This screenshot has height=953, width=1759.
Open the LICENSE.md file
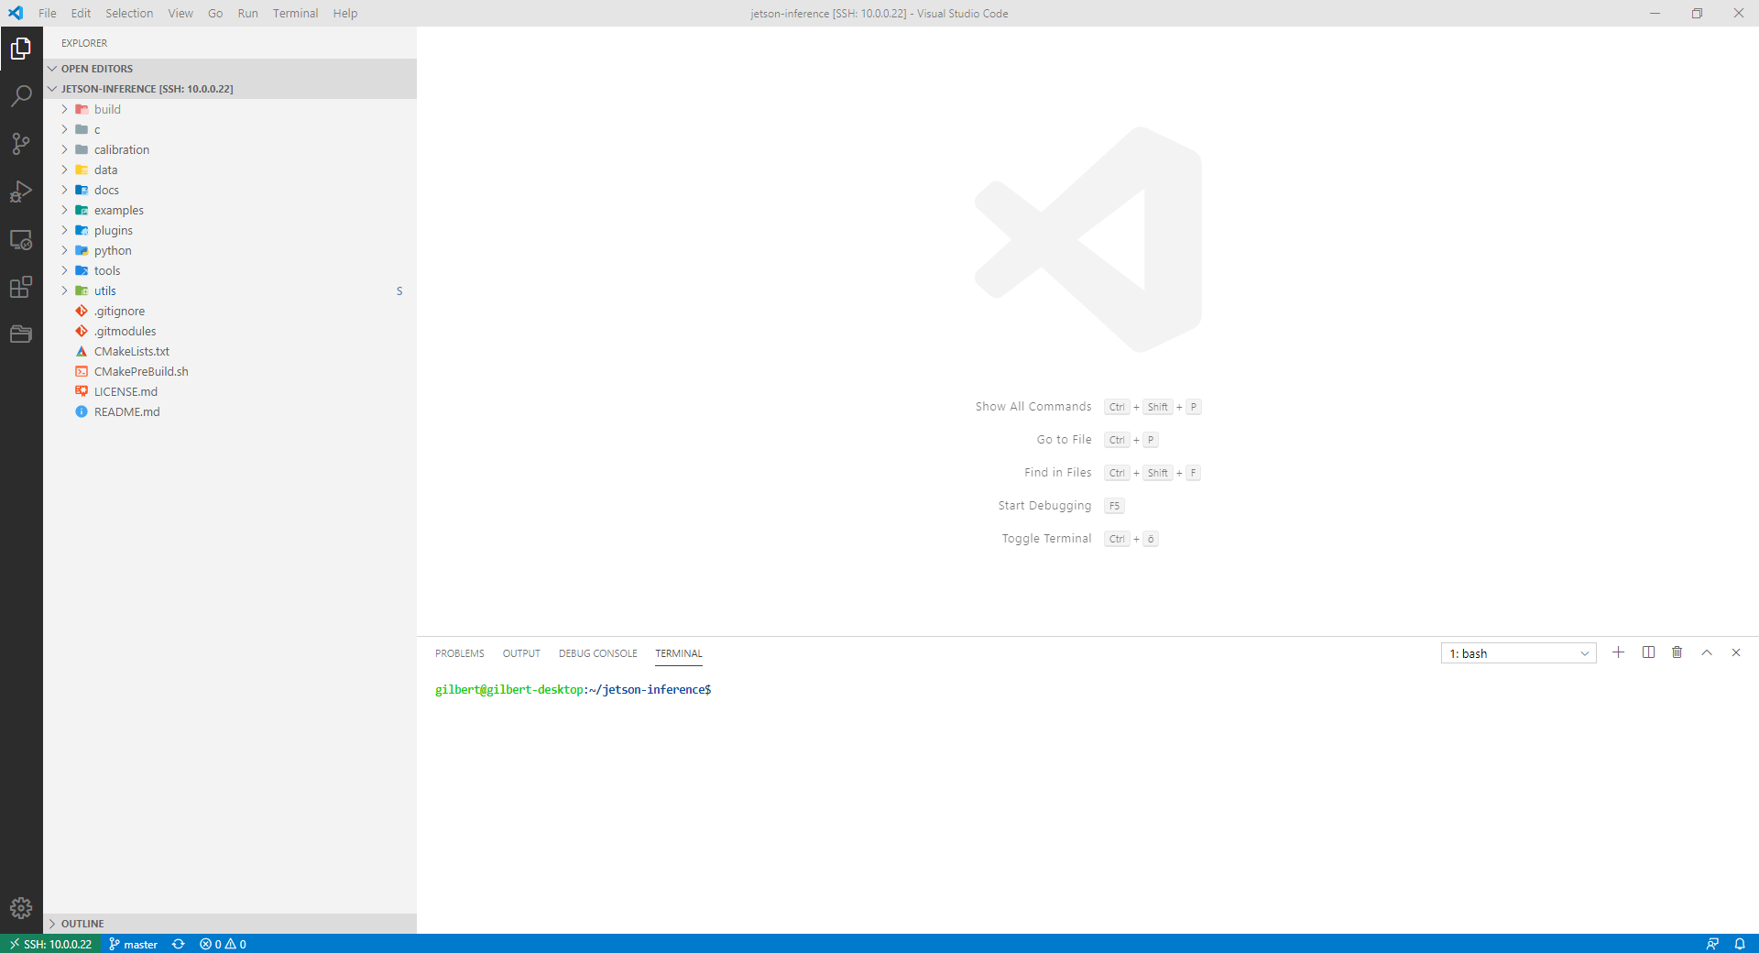click(x=230, y=391)
